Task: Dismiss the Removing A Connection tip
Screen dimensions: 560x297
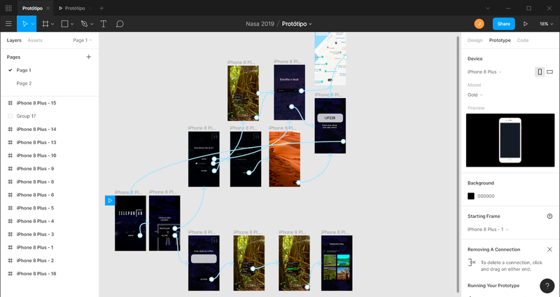Action: (549, 249)
